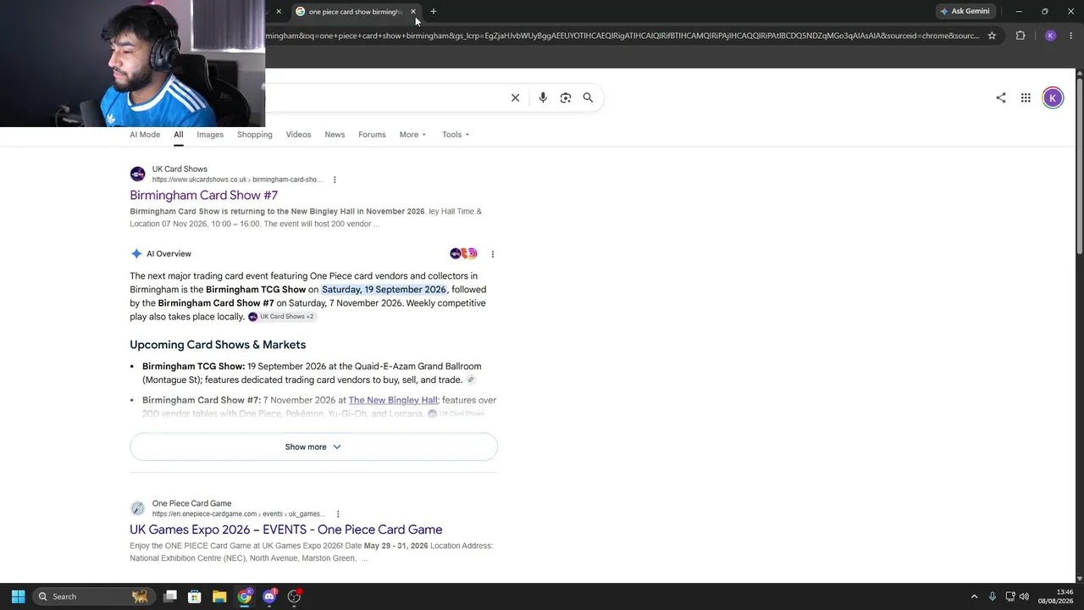
Task: Open the volume control in the tray
Action: [1024, 596]
